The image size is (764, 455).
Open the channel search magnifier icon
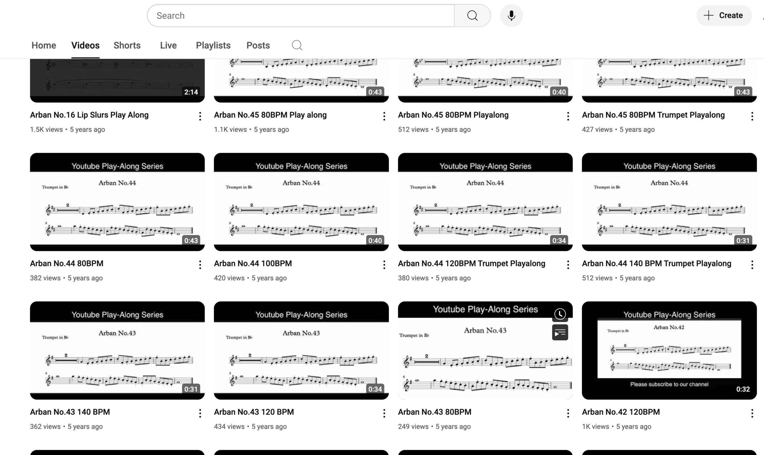[297, 45]
